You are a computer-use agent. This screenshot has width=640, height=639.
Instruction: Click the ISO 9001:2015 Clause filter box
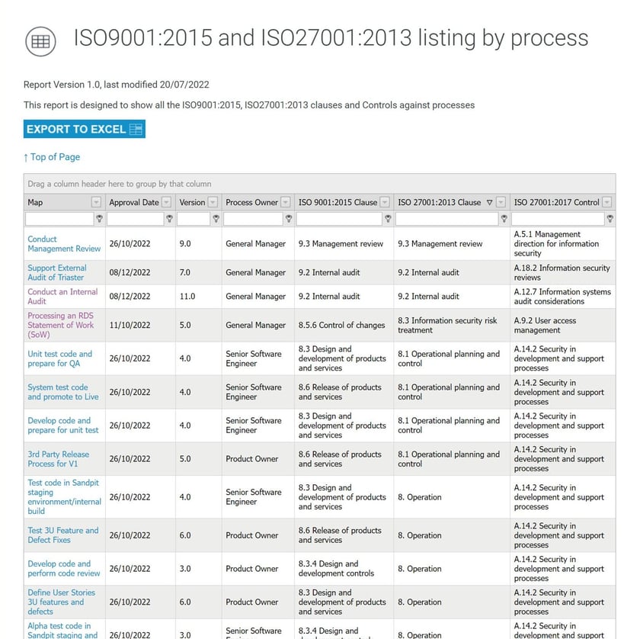tap(339, 219)
